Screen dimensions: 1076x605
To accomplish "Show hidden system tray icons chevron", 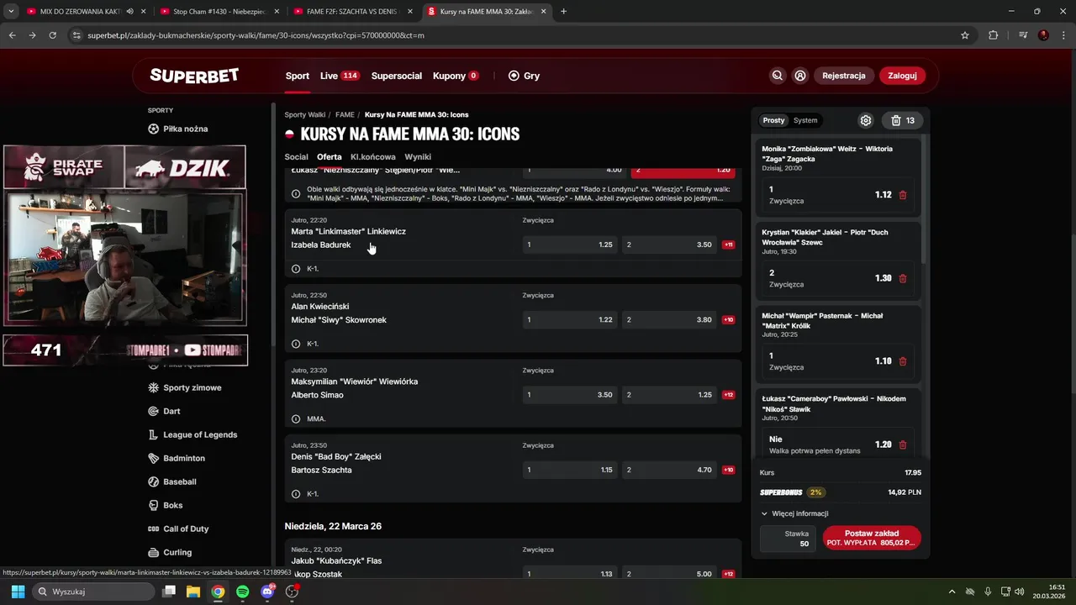I will pos(952,592).
